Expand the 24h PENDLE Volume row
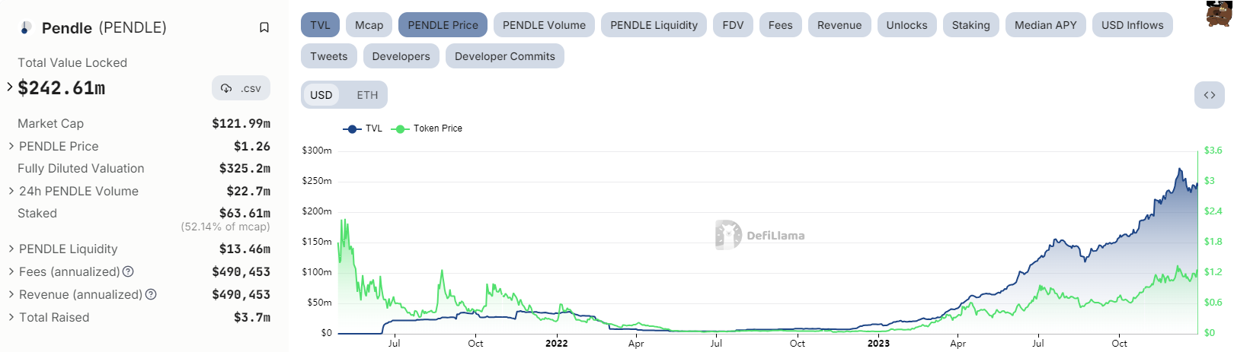This screenshot has height=352, width=1234. tap(11, 191)
